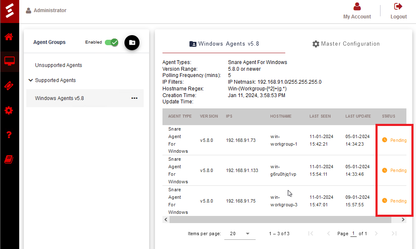This screenshot has width=416, height=249.
Task: Click Pending text in 192.168.91.133 row
Action: click(x=398, y=171)
